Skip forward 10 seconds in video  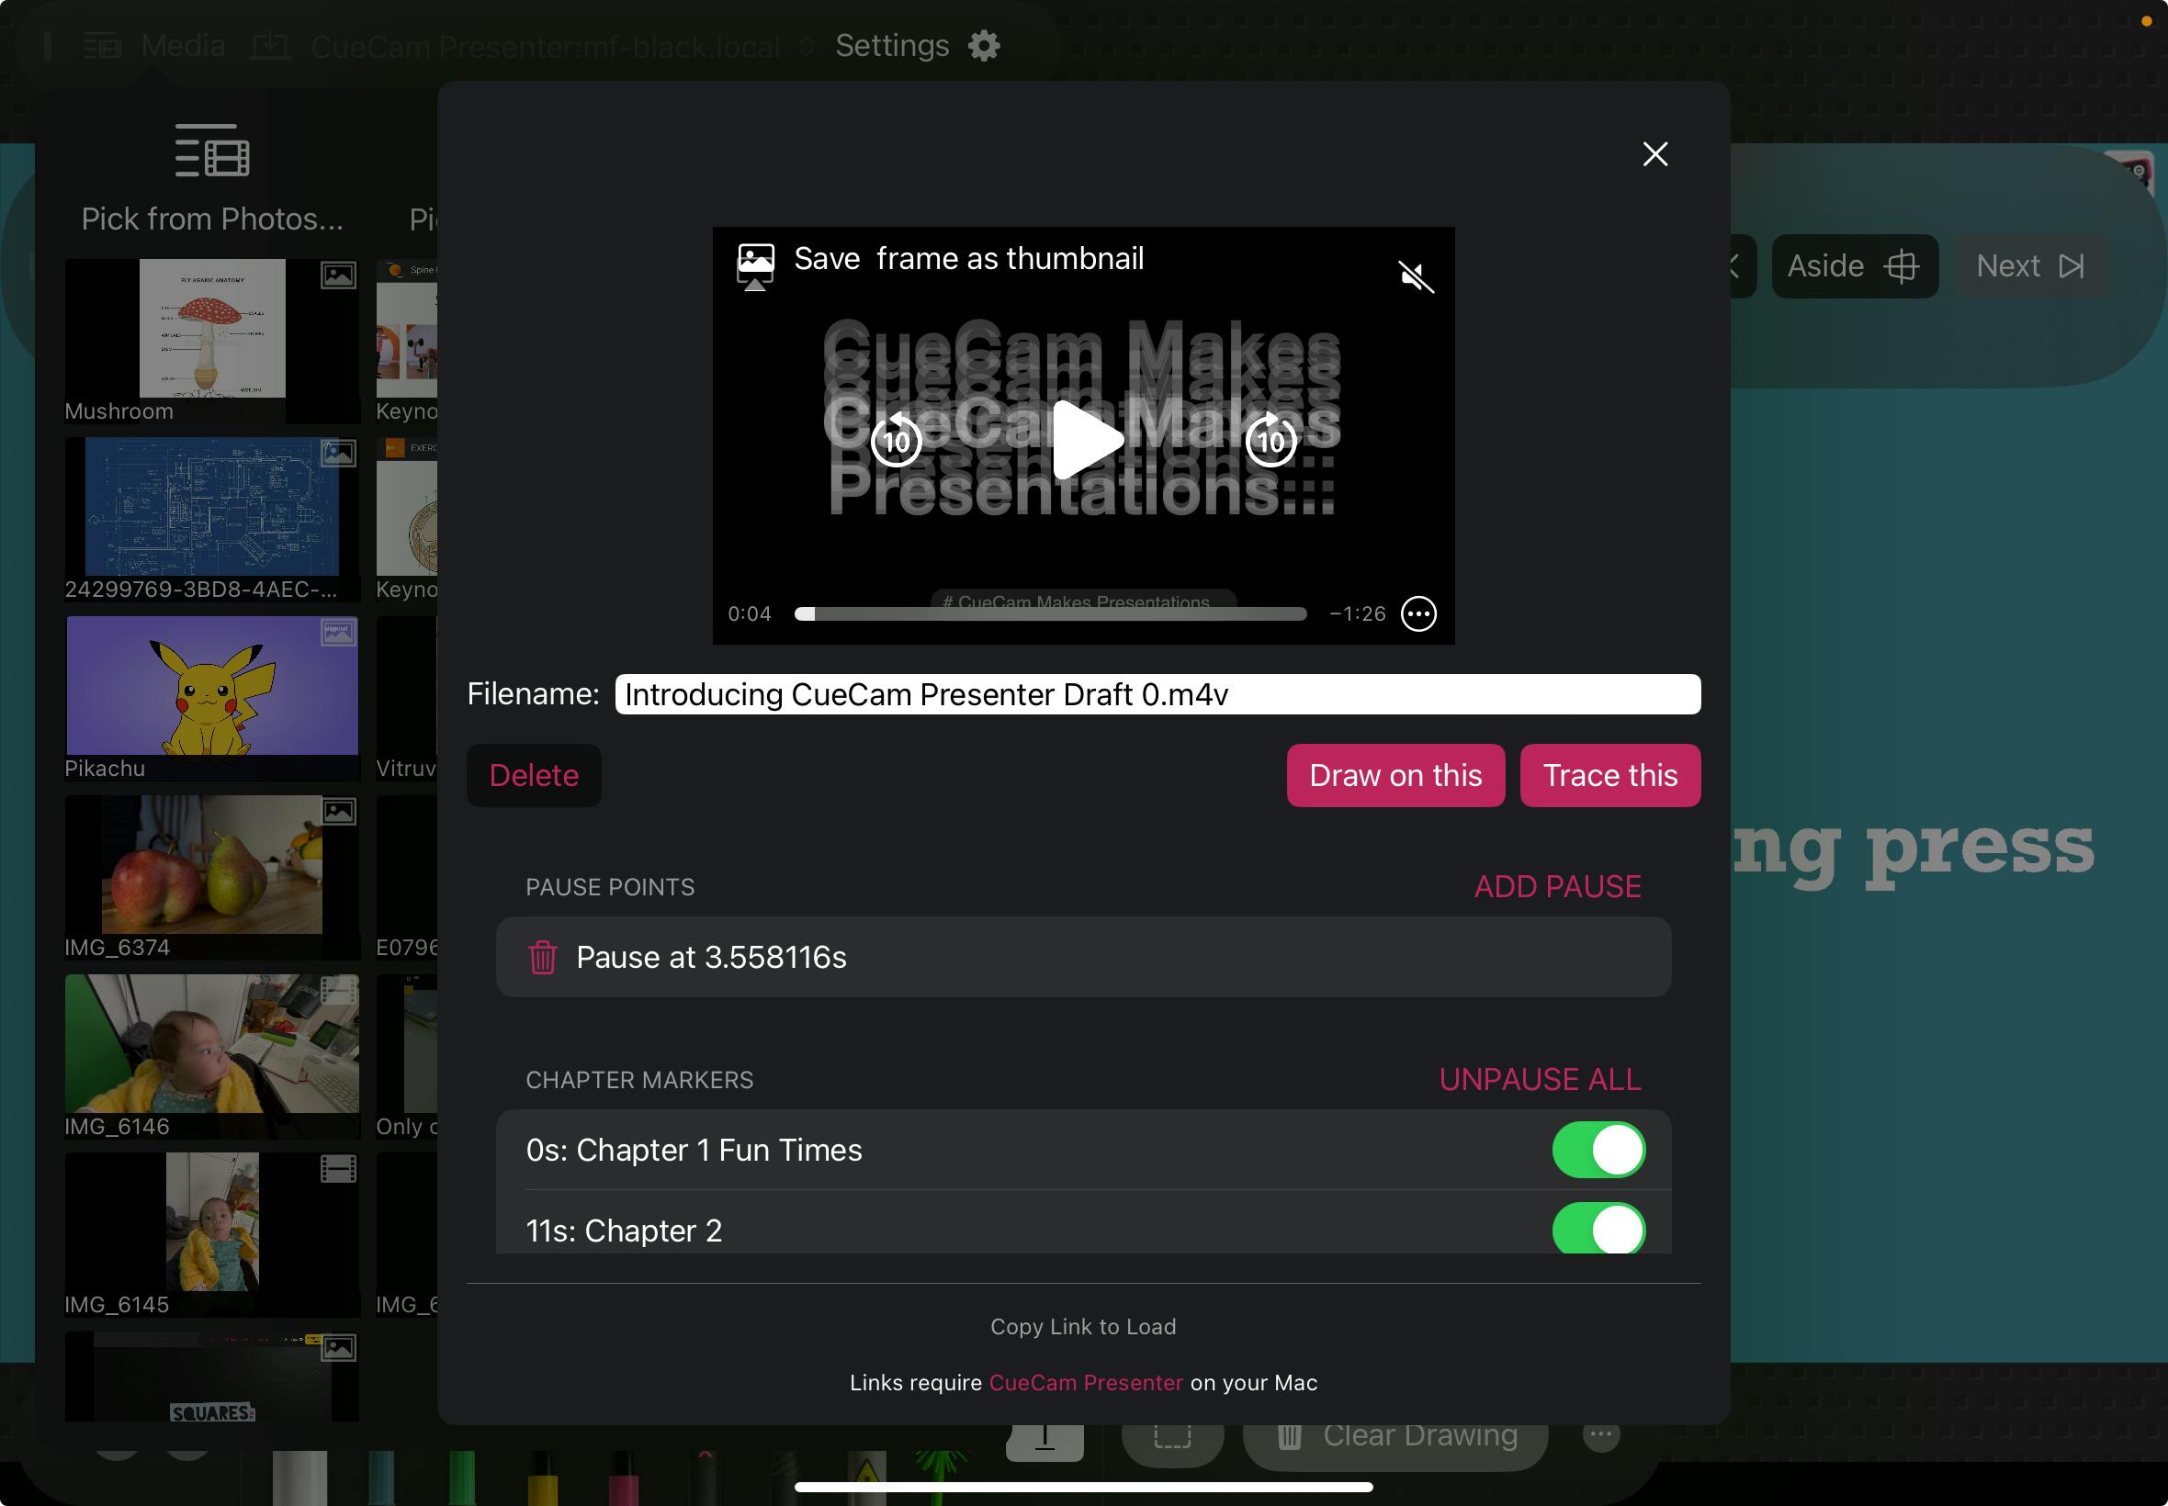click(1271, 440)
